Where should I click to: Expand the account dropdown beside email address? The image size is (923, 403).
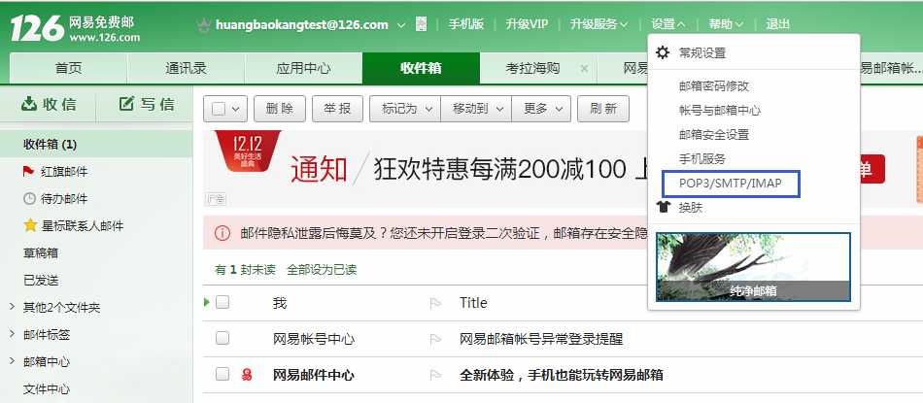tap(401, 24)
